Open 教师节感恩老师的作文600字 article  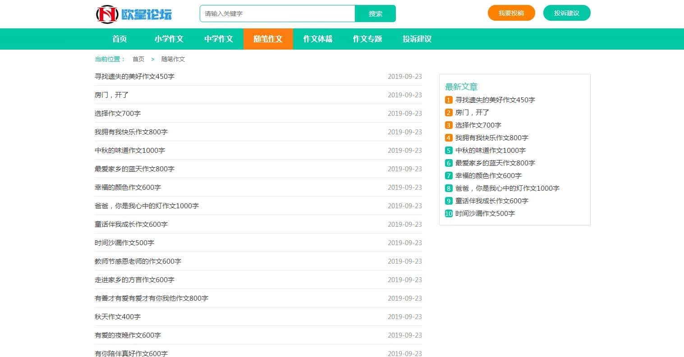[138, 261]
